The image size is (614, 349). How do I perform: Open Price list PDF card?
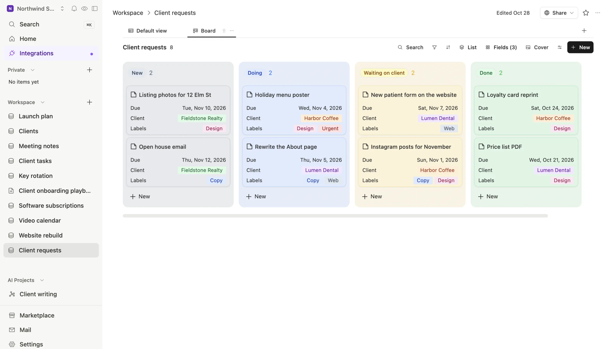coord(526,162)
